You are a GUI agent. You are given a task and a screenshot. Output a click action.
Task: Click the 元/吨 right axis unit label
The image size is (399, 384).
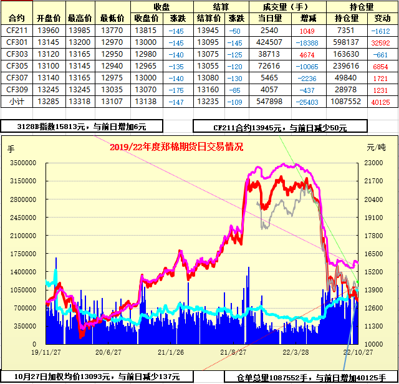[375, 148]
